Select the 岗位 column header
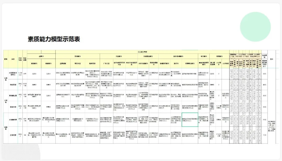The image size is (282, 161). coord(13,59)
